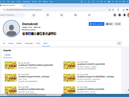The height and width of the screenshot is (97, 129).
Task: Click the first follower avatar in the row
Action: click(x=24, y=34)
